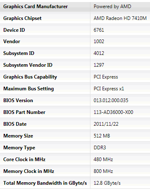Click the Device ID value 6761
Image resolution: width=150 pixels, height=190 pixels.
tap(99, 30)
